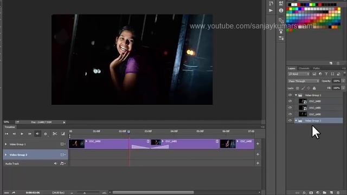Click the Opacity value field

click(337, 81)
